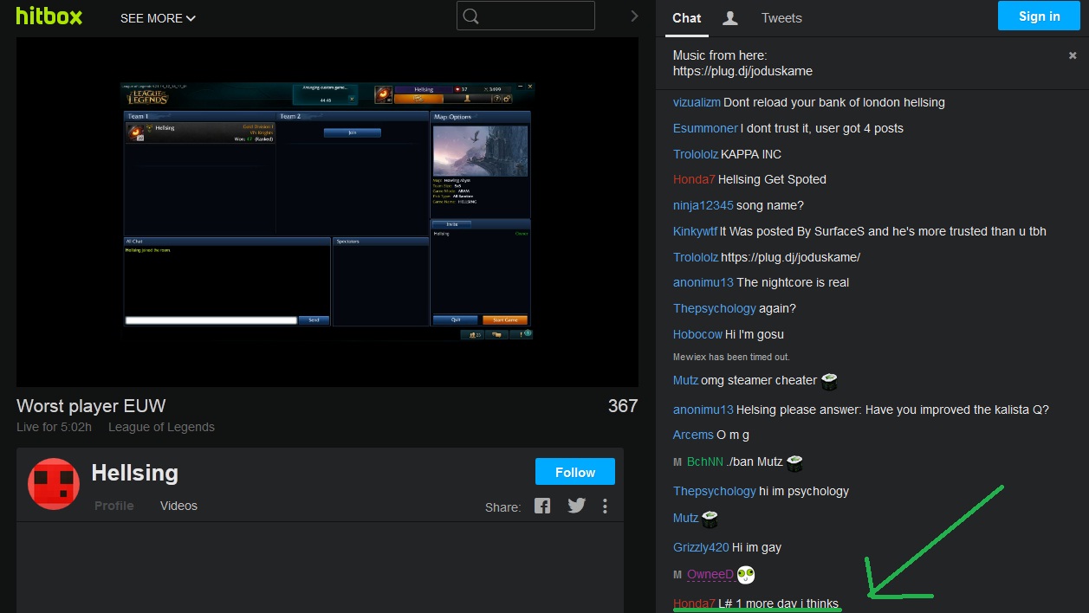Switch to the Tweets tab
1089x613 pixels.
click(x=781, y=18)
